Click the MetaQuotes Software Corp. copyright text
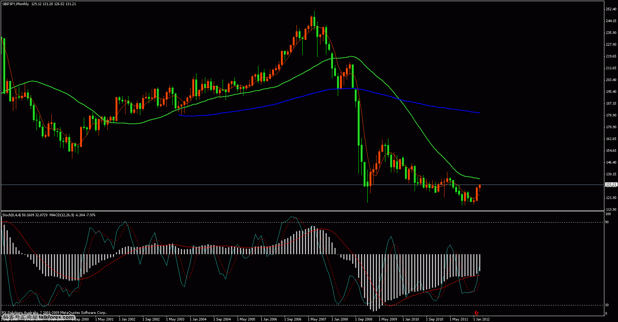The image size is (618, 322). (x=83, y=313)
